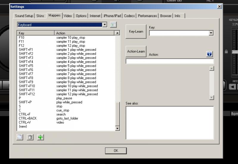Screen dimensions: 238x164
Task: Expand the Key combo box
Action: pos(211,33)
